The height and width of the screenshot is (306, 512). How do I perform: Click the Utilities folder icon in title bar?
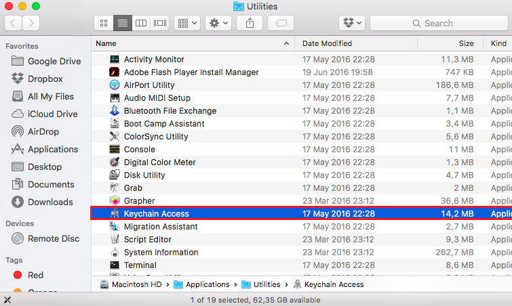[239, 6]
